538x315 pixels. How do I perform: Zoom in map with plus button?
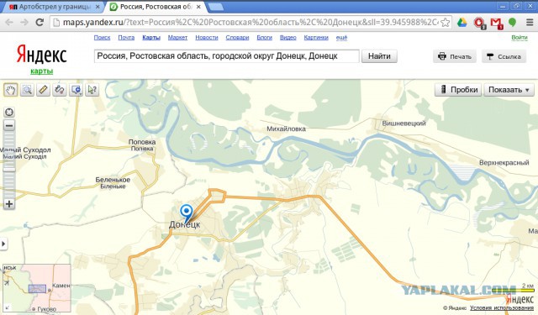(x=9, y=204)
